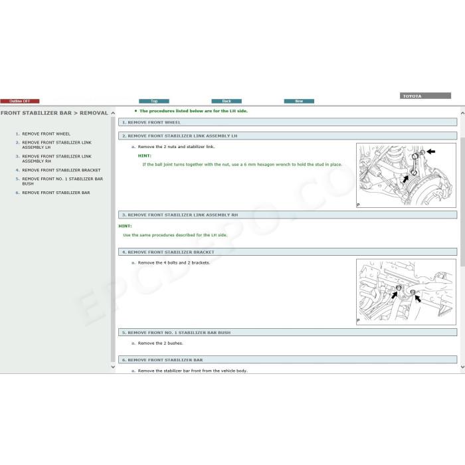465x465 pixels.
Task: Click the TOYOTA label box
Action: [425, 96]
